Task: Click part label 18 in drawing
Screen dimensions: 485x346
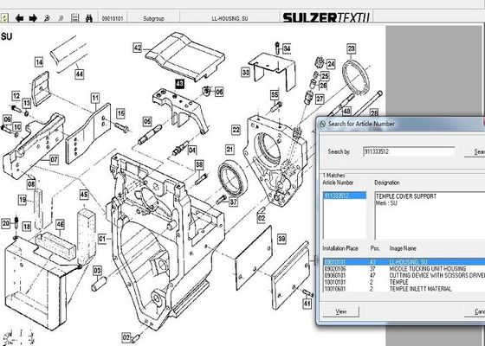Action: point(27,227)
